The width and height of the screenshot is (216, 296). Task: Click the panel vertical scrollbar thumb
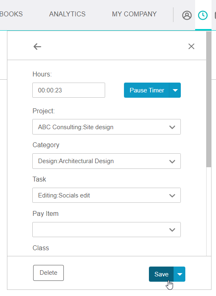209,99
